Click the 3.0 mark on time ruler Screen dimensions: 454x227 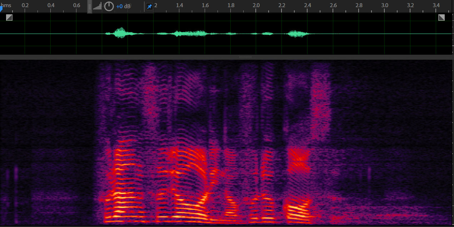click(x=384, y=5)
